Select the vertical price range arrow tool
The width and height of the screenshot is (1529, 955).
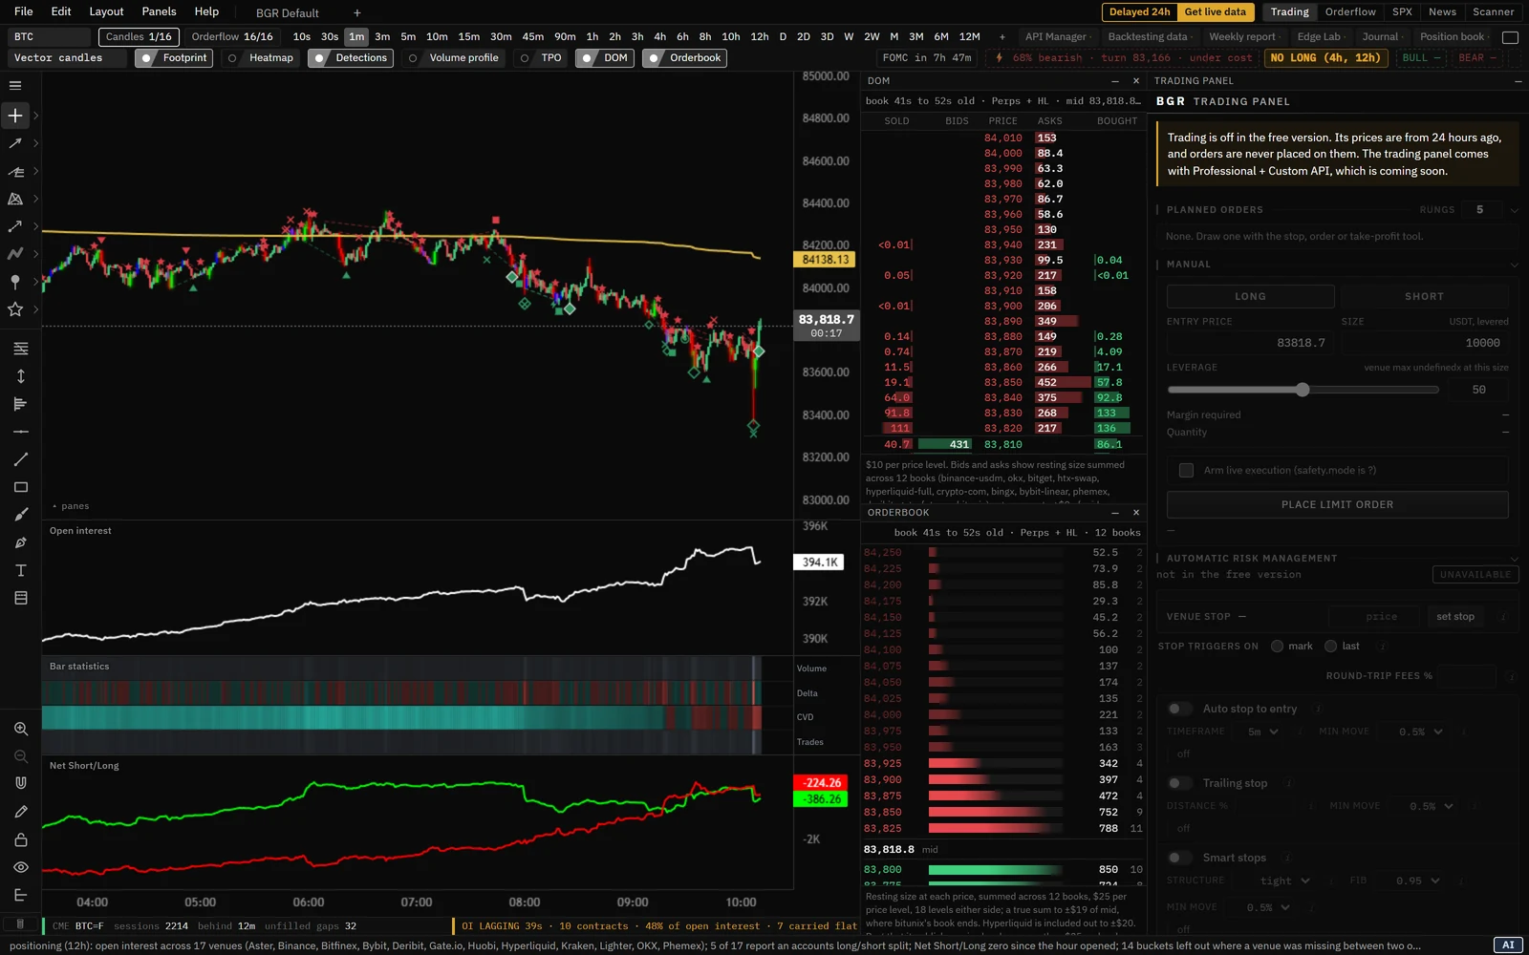21,376
